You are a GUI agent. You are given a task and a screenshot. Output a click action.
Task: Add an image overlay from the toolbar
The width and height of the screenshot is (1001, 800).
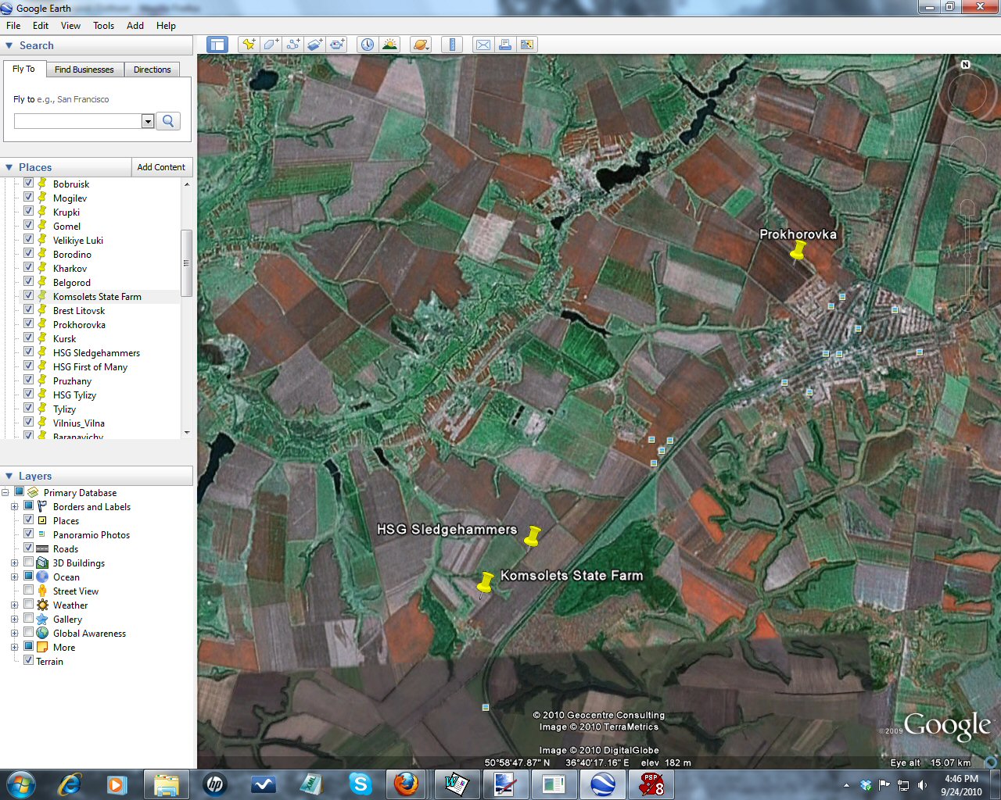tap(314, 45)
